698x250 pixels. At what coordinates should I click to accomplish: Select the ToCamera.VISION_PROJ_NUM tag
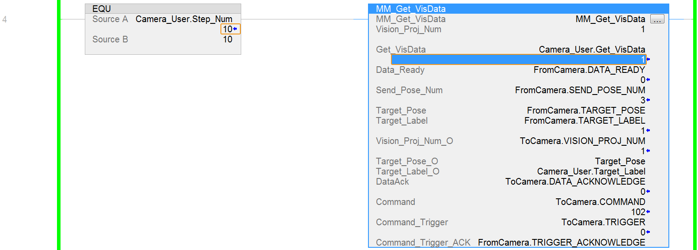tap(582, 141)
